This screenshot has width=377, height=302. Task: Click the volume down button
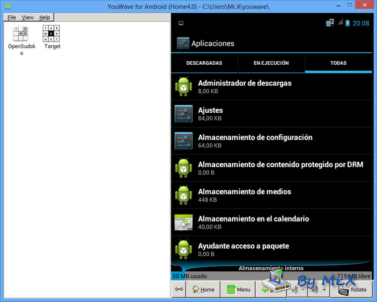pyautogui.click(x=298, y=289)
